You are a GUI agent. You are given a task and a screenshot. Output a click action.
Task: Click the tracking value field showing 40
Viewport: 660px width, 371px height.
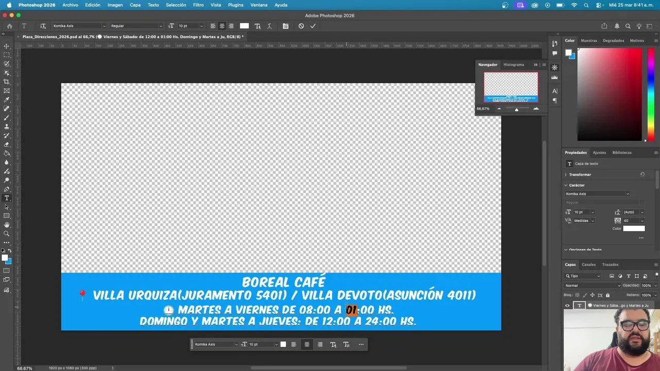(x=630, y=221)
